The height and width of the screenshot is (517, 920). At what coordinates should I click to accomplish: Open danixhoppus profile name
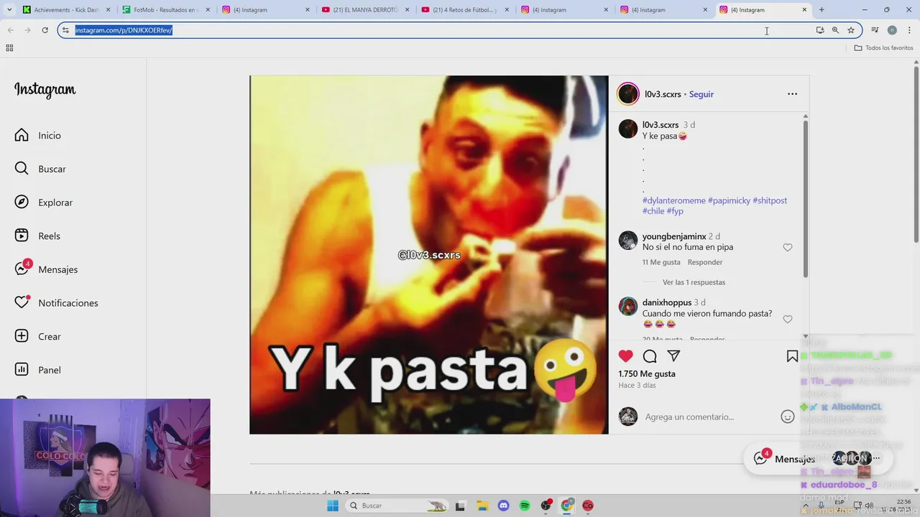point(667,302)
